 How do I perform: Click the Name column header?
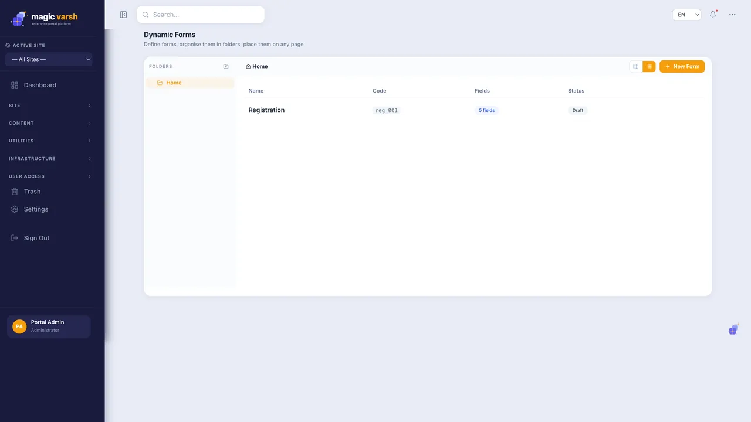[x=256, y=91]
